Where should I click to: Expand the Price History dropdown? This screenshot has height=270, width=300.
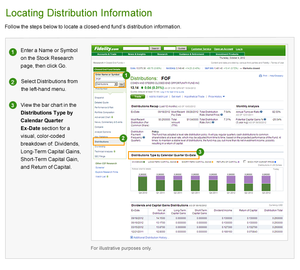(x=217, y=96)
